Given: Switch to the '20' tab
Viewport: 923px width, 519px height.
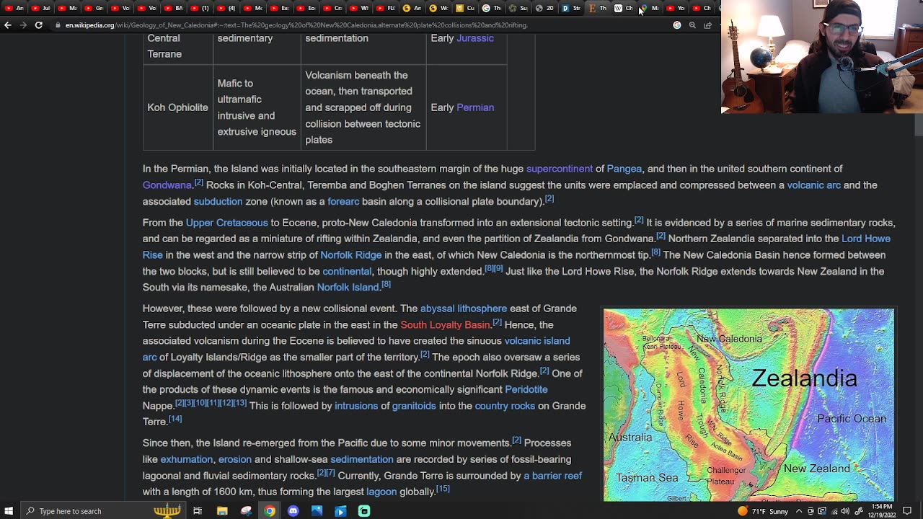Looking at the screenshot, I should tap(545, 9).
